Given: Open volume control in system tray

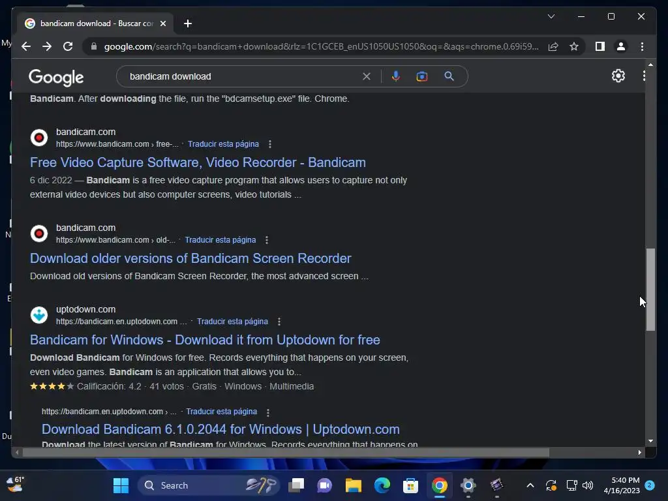Looking at the screenshot, I should click(588, 485).
